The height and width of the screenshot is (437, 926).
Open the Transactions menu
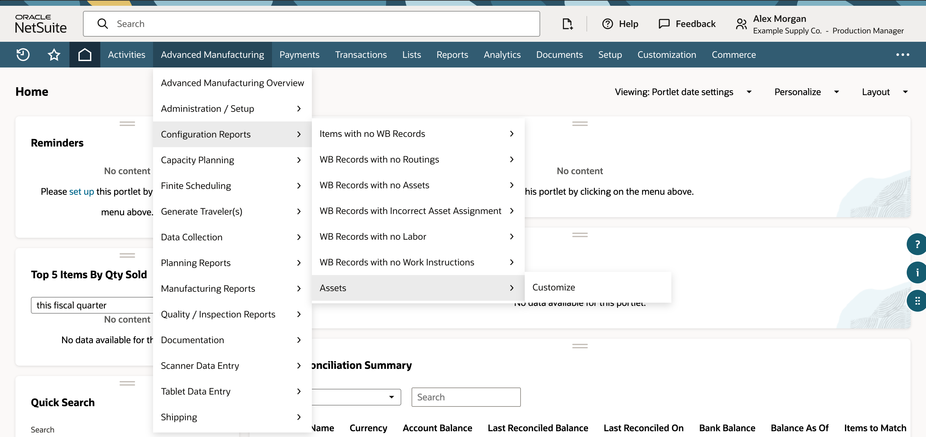point(361,55)
